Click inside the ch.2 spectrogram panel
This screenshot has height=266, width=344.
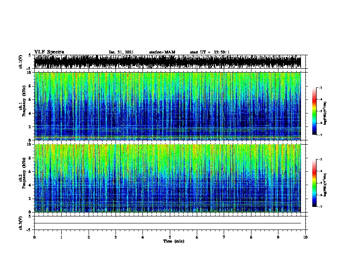pos(168,178)
